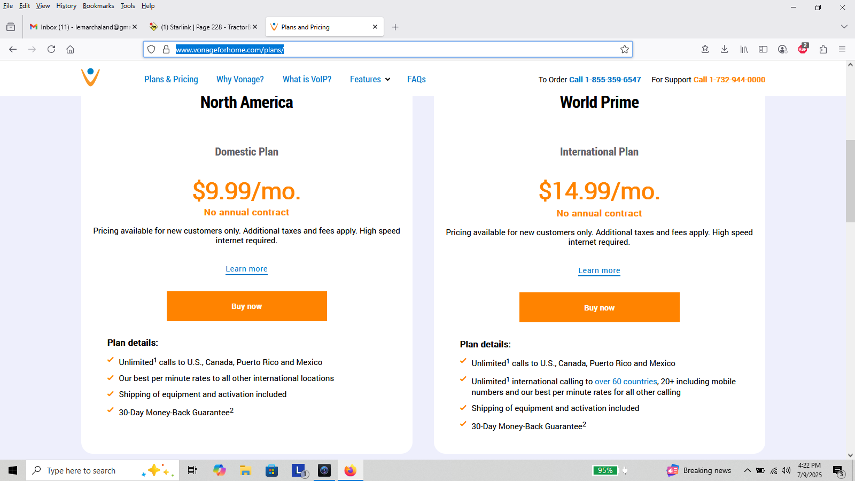Open the Adblock Plus extension
Viewport: 855px width, 481px height.
click(x=803, y=49)
